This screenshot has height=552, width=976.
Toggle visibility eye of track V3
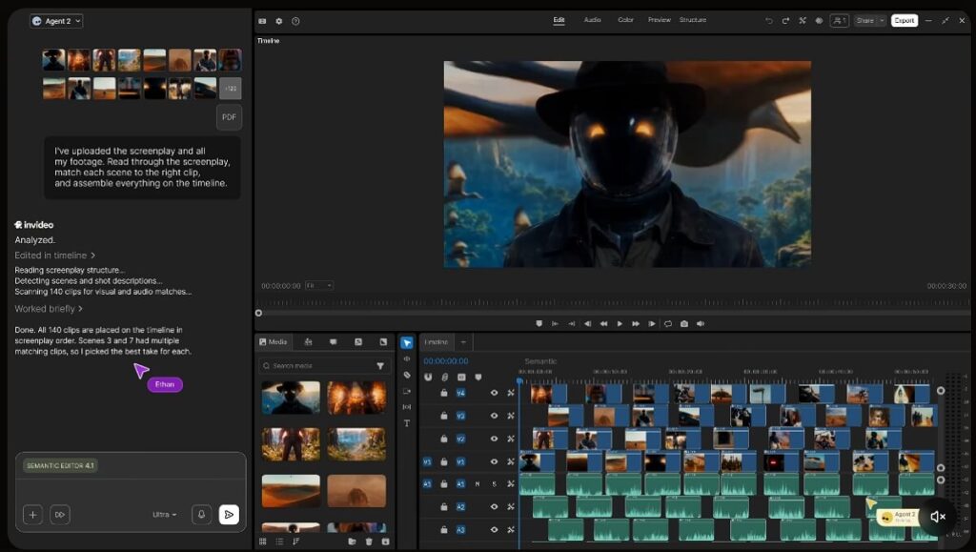495,416
